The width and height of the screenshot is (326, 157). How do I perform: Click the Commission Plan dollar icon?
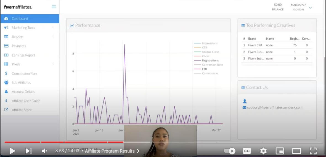pos(6,74)
